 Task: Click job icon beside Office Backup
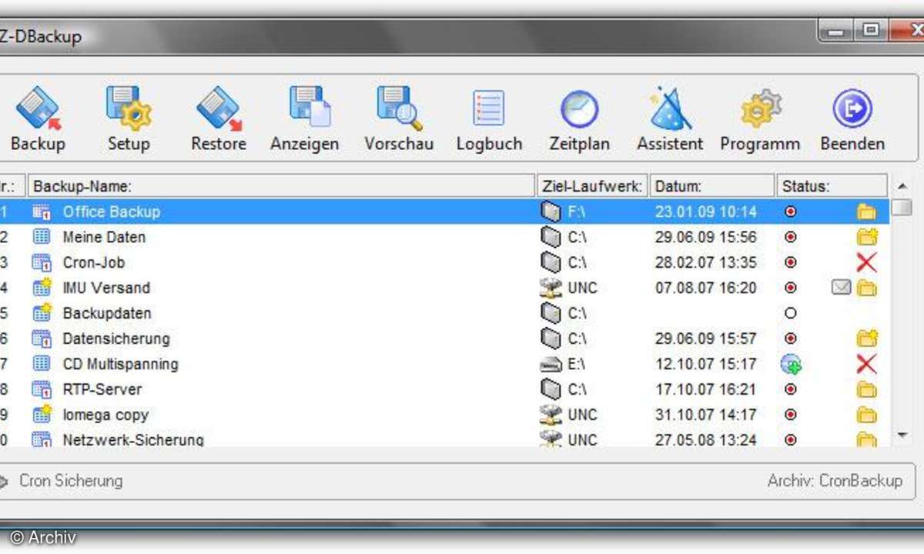click(x=42, y=212)
